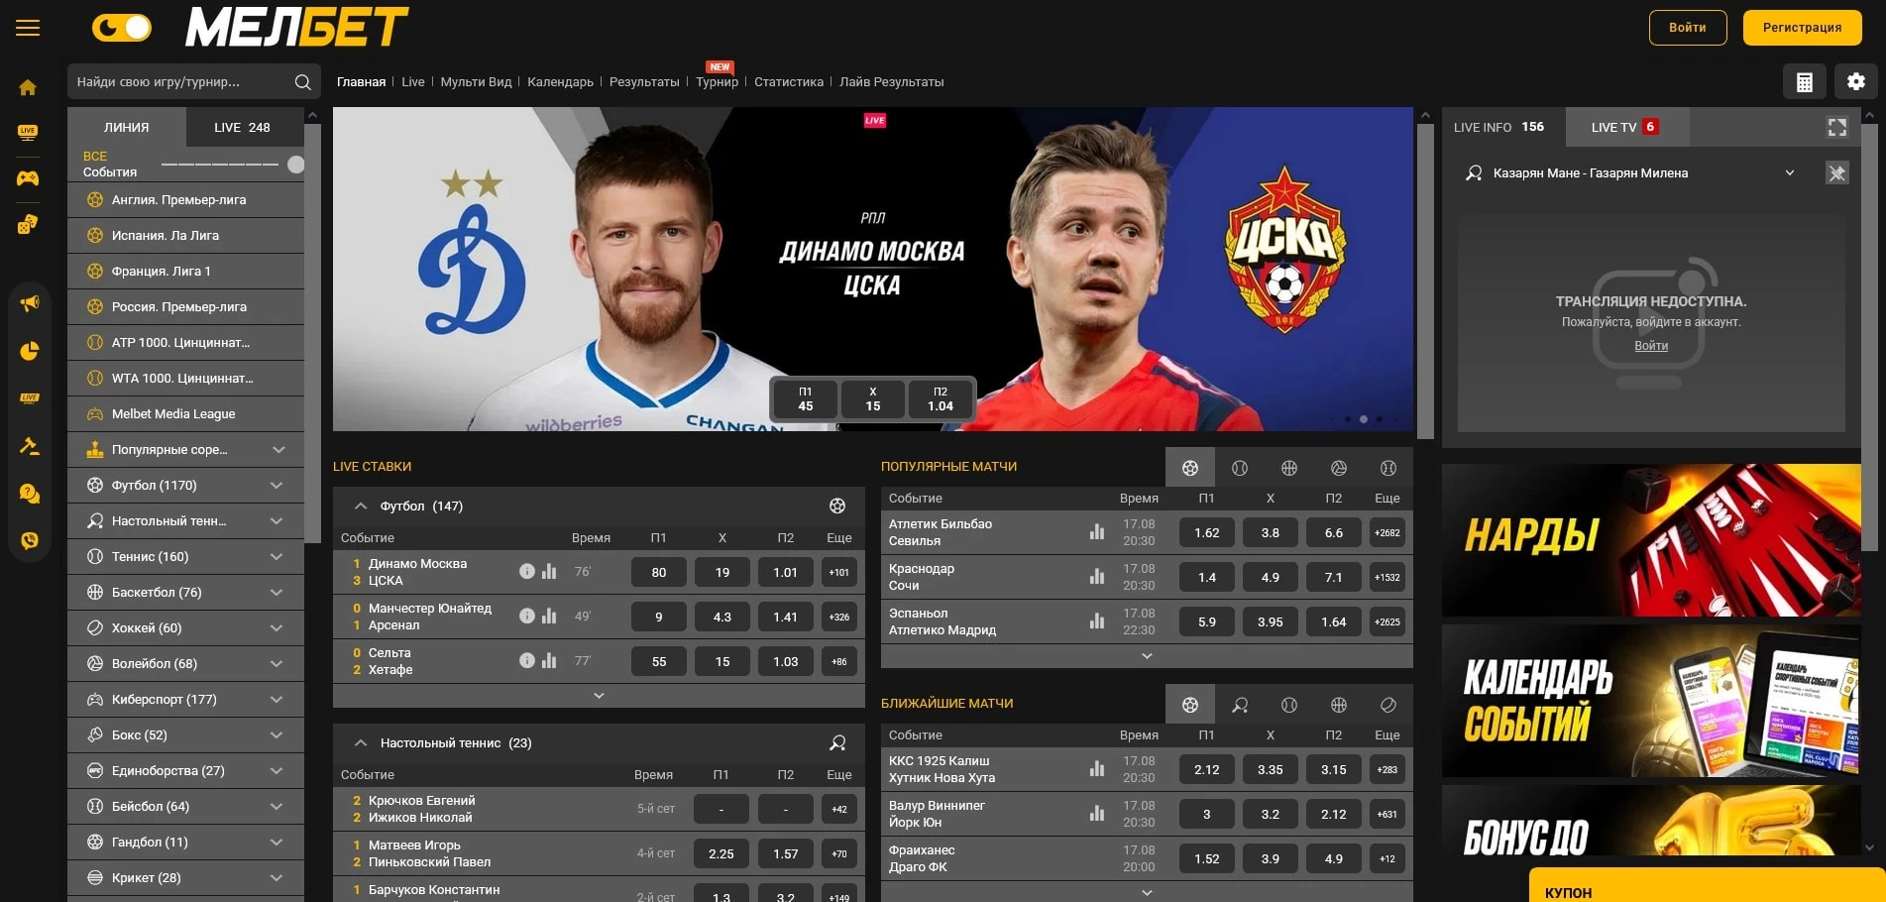The width and height of the screenshot is (1886, 902).
Task: Open the Казарян Мане match dropdown
Action: pyautogui.click(x=1789, y=173)
